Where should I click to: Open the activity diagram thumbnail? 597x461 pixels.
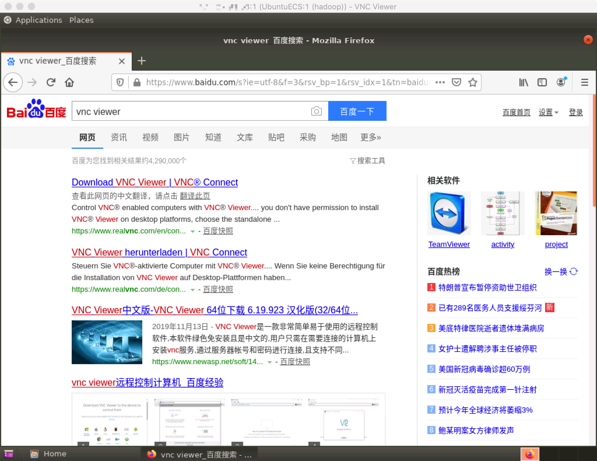coord(503,213)
